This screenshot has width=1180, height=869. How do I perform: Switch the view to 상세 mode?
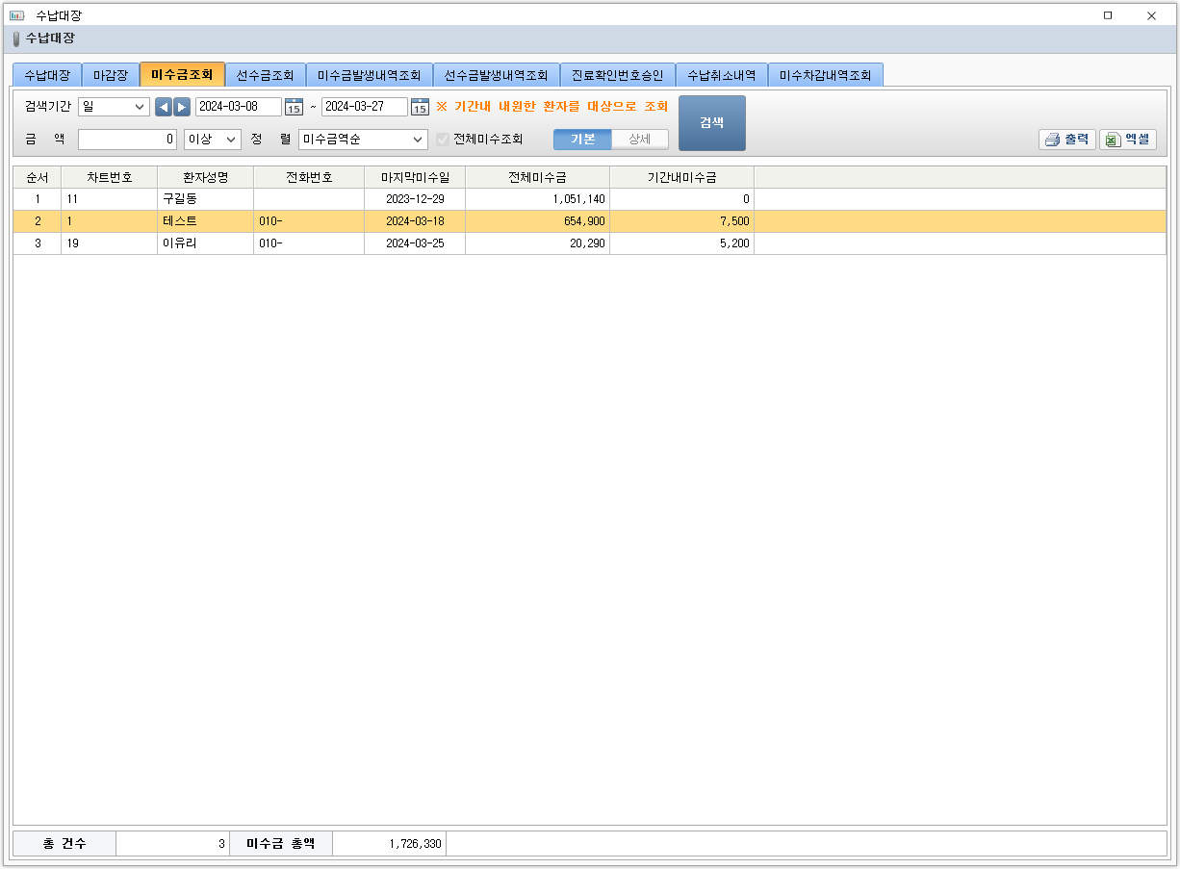tap(640, 140)
